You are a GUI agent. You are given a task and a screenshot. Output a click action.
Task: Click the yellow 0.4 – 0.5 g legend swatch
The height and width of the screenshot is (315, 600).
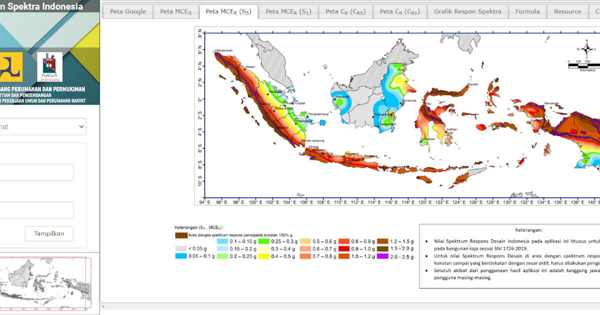tap(263, 255)
